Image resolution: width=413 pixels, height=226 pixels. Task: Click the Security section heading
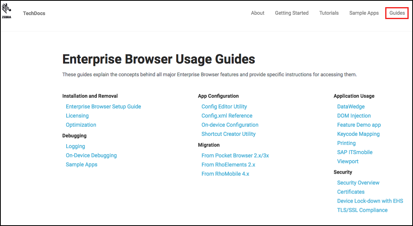(x=343, y=172)
